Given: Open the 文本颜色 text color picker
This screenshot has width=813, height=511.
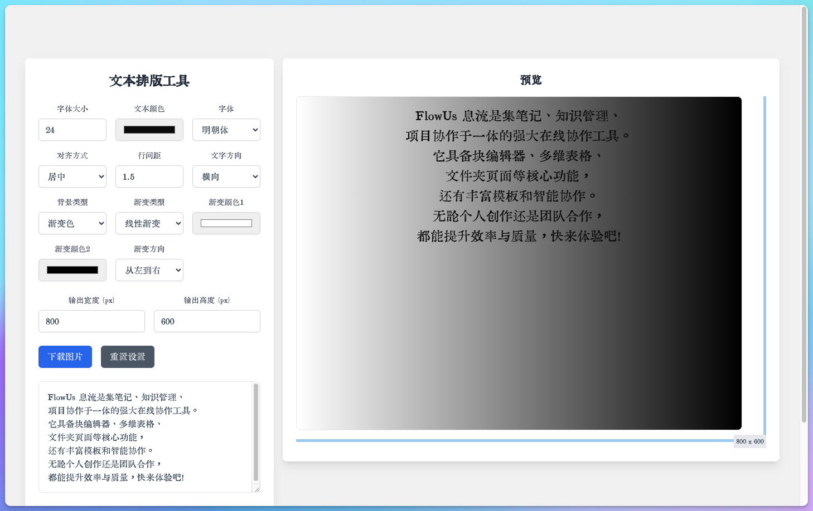Looking at the screenshot, I should pyautogui.click(x=149, y=130).
